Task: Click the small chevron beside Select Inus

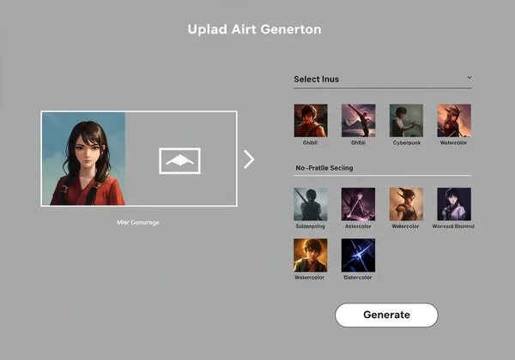Action: point(470,78)
